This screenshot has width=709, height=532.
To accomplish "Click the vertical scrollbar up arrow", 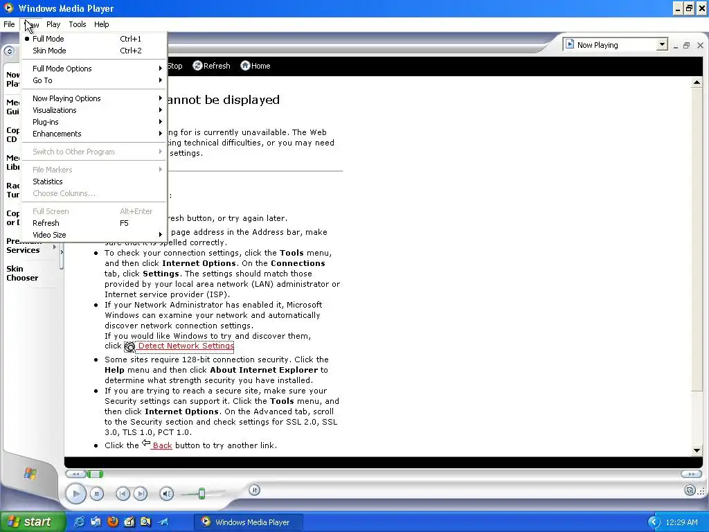I will (x=697, y=82).
